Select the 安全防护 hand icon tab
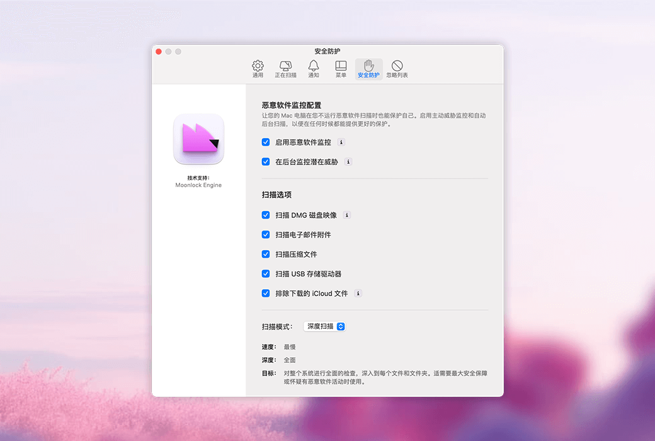 pos(368,69)
